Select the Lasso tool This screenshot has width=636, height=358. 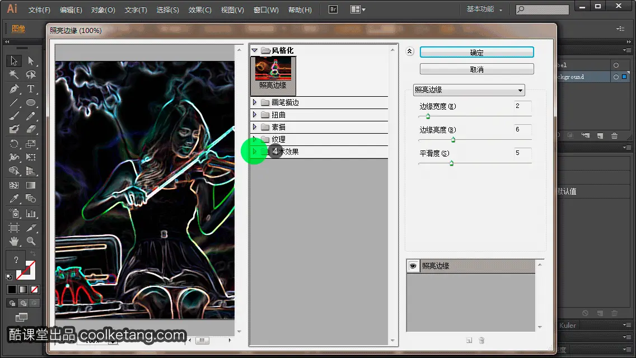(x=31, y=74)
